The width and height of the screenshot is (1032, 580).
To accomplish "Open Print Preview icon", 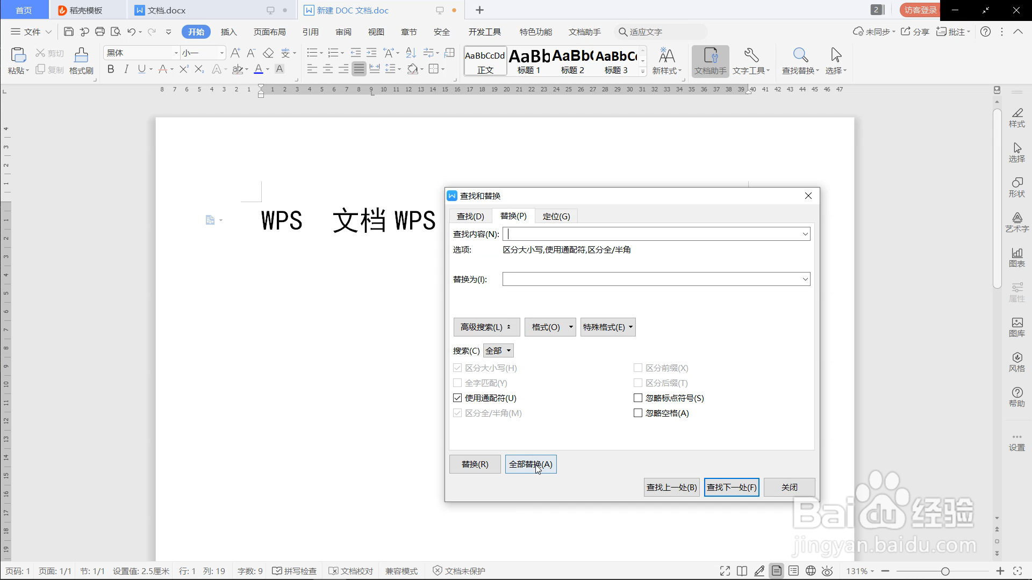I will tap(116, 32).
